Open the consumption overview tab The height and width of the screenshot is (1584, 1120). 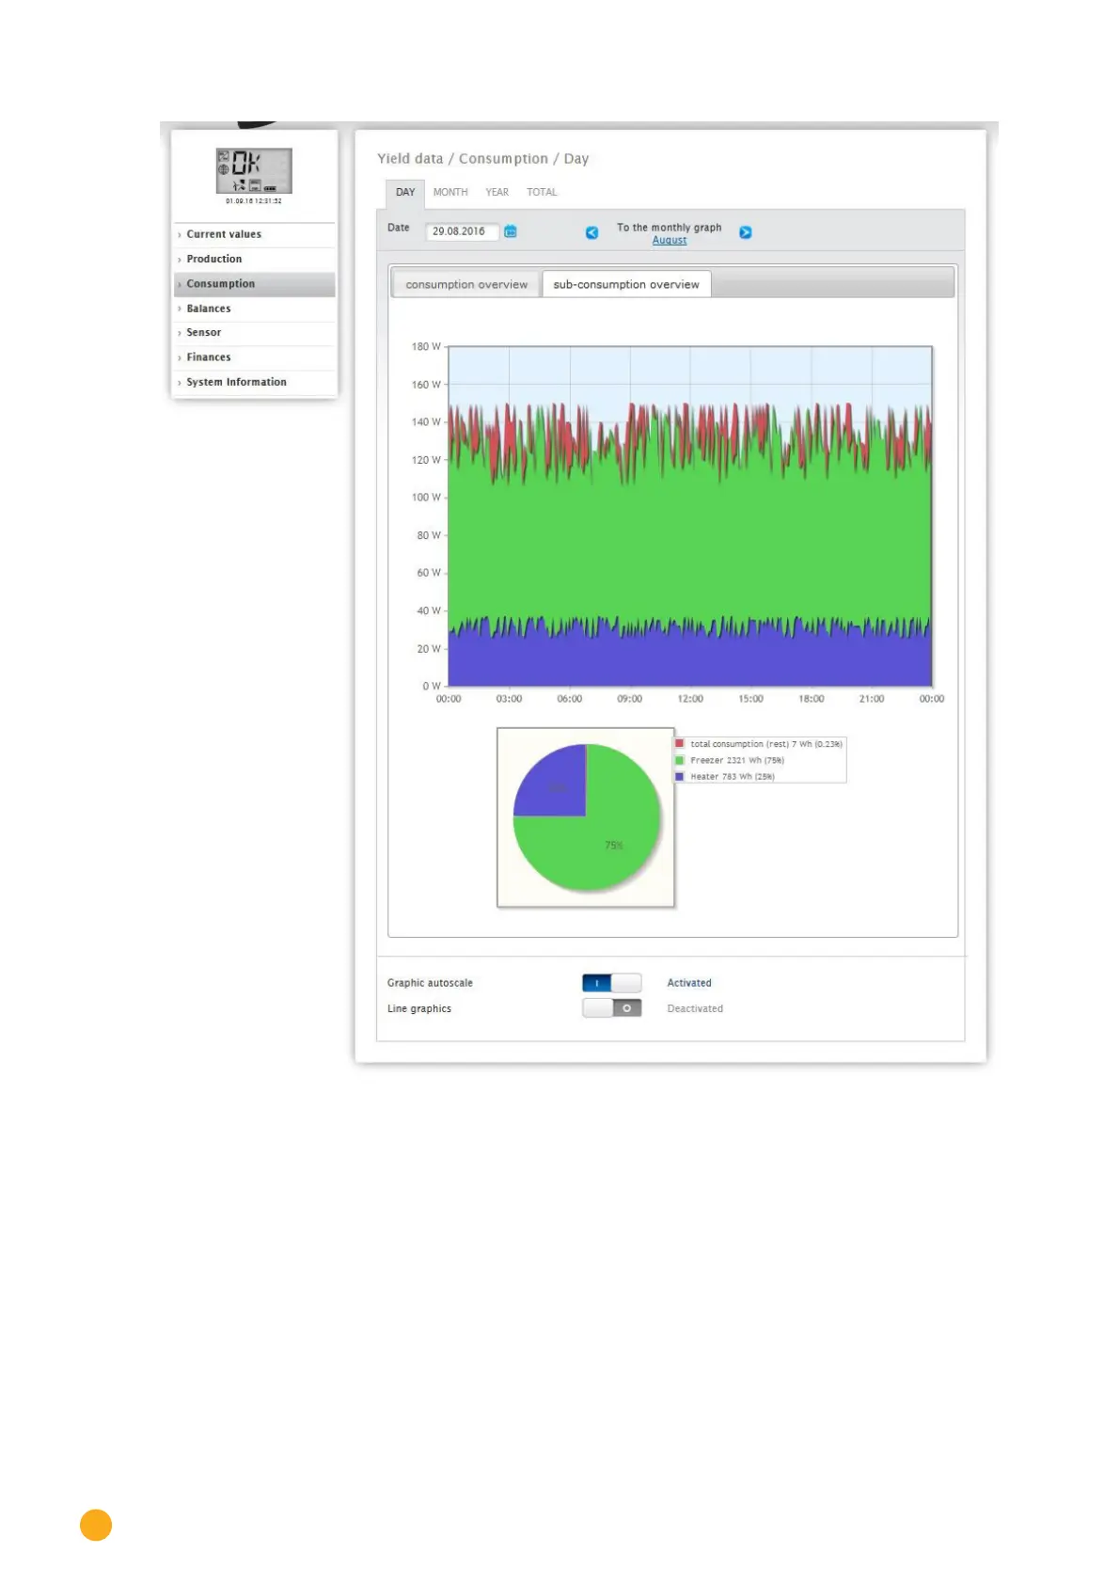coord(466,285)
